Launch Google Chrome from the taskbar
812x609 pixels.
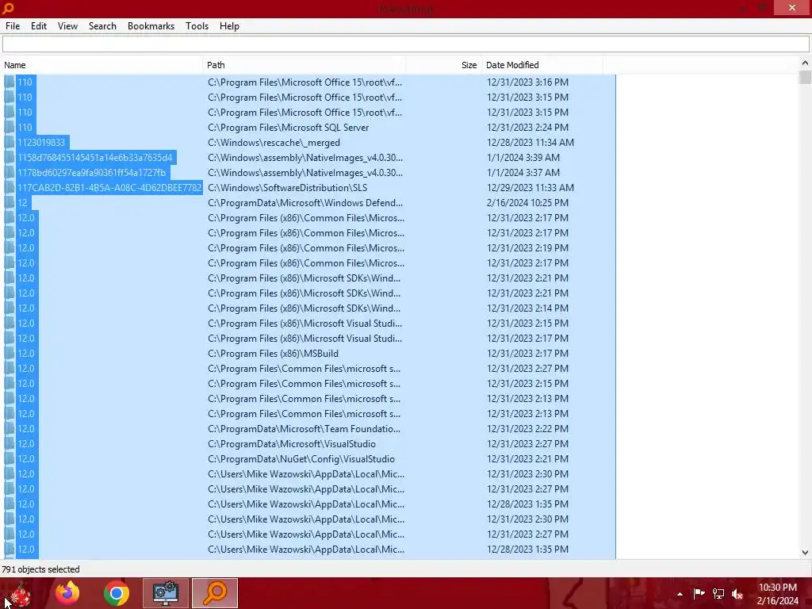(117, 593)
